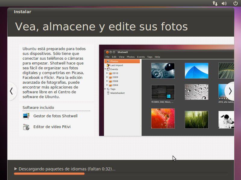Click the Last Import sidebar icon

(x=108, y=65)
